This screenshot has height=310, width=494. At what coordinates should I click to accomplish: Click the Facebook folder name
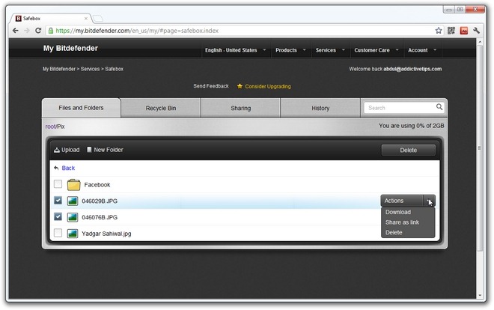(97, 185)
